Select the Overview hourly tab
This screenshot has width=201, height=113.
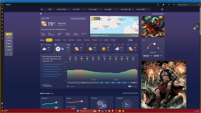pos(49,40)
